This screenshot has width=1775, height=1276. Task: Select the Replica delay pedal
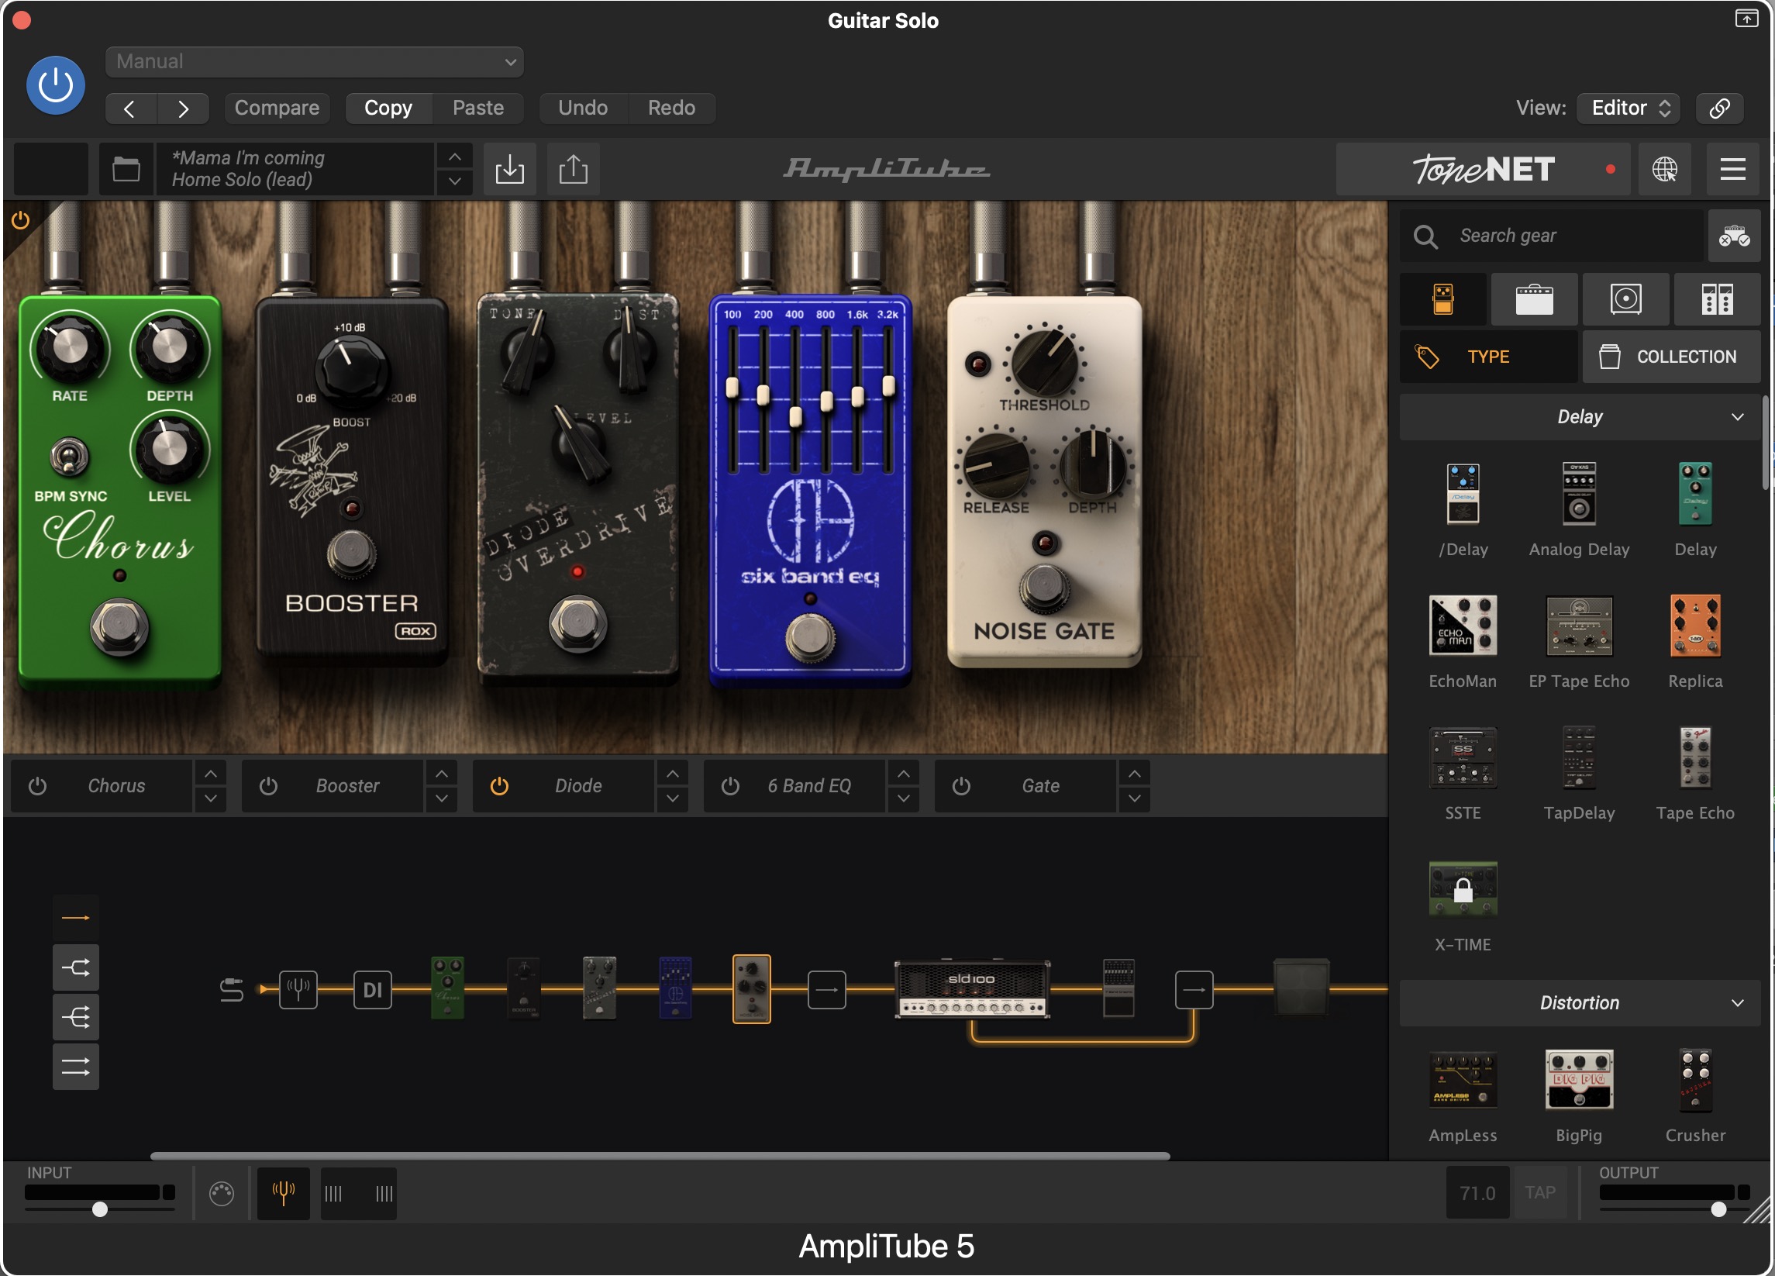point(1695,626)
